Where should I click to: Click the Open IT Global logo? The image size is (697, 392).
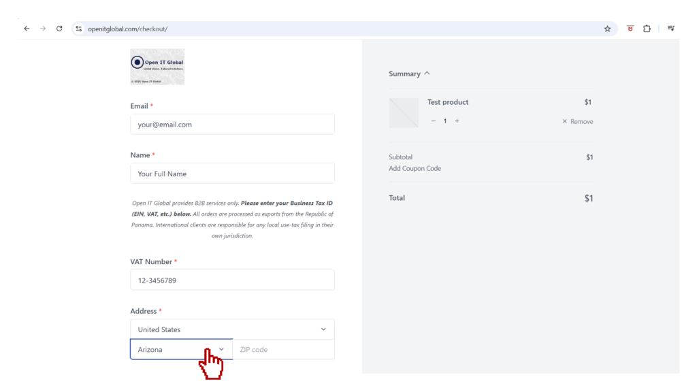pyautogui.click(x=157, y=67)
